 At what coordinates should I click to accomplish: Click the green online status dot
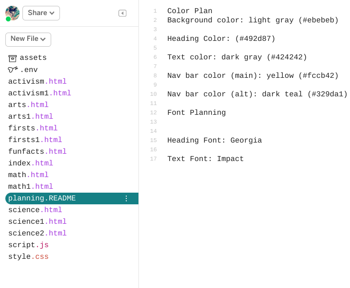coord(8,19)
